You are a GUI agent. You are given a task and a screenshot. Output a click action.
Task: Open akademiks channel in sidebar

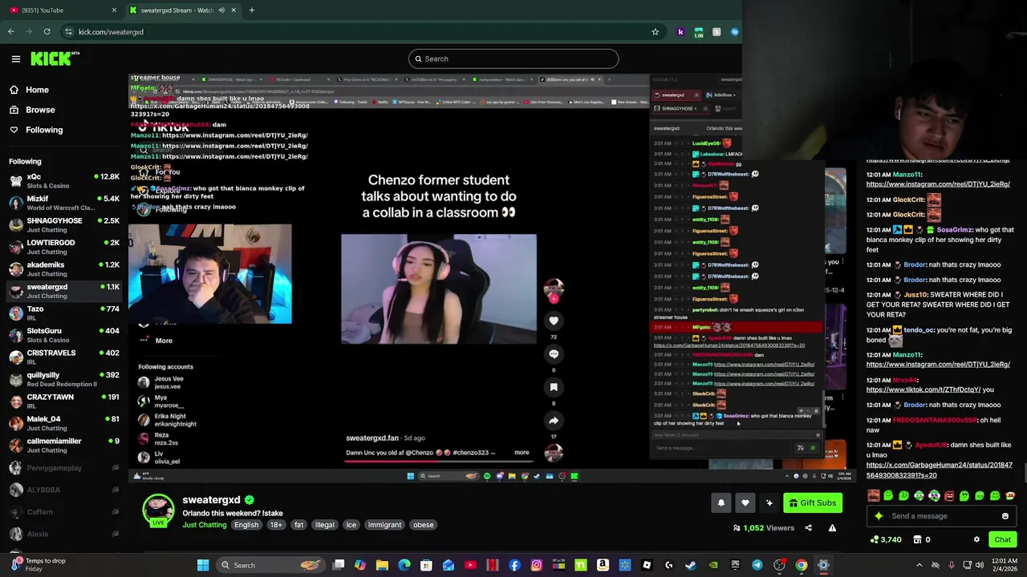point(63,269)
